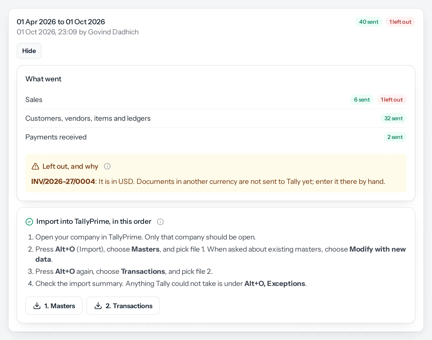Click the header 1 left out badge
Screen dimensions: 432x340
pyautogui.click(x=400, y=22)
